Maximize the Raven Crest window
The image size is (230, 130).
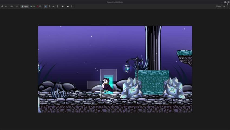pyautogui.click(x=225, y=2)
